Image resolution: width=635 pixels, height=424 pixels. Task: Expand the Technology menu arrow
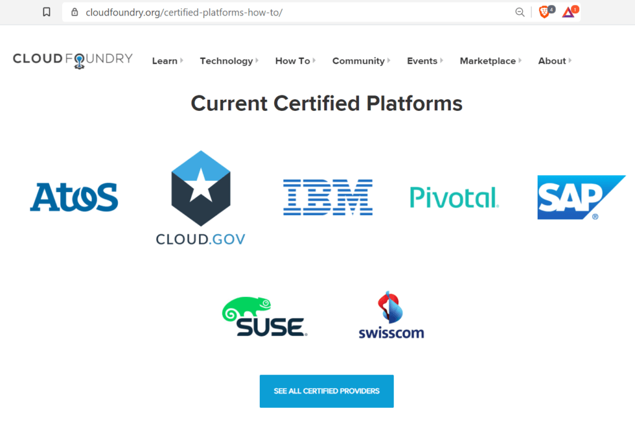click(x=257, y=60)
